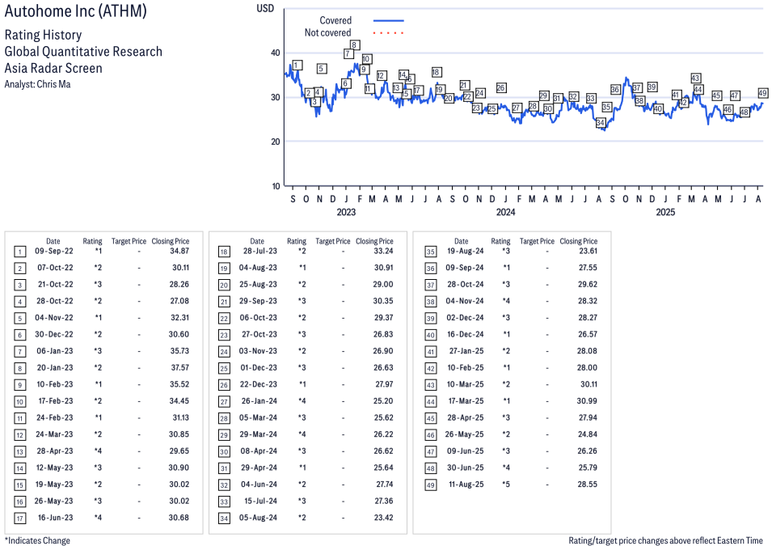Image resolution: width=772 pixels, height=546 pixels.
Task: Click the *5 rating in the 11-Aug-25 row
Action: [506, 485]
